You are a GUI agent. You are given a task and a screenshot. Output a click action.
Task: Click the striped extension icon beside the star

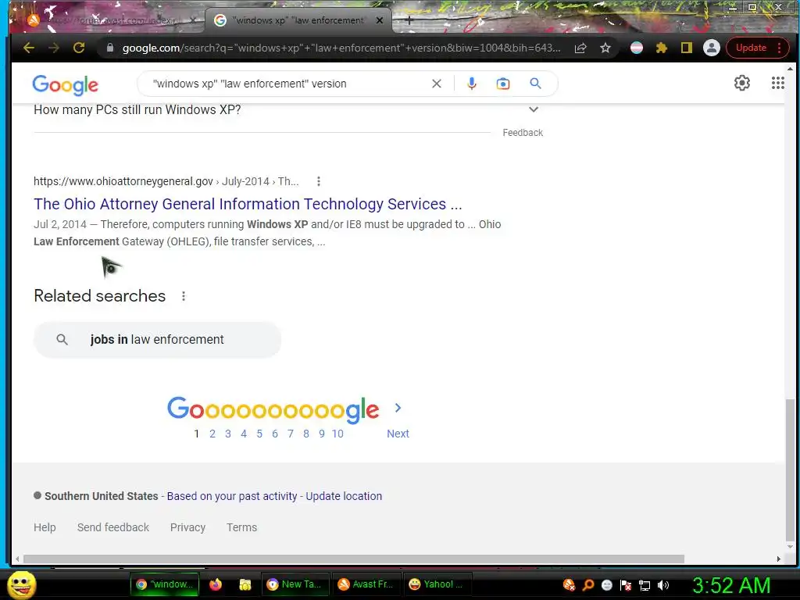point(637,48)
